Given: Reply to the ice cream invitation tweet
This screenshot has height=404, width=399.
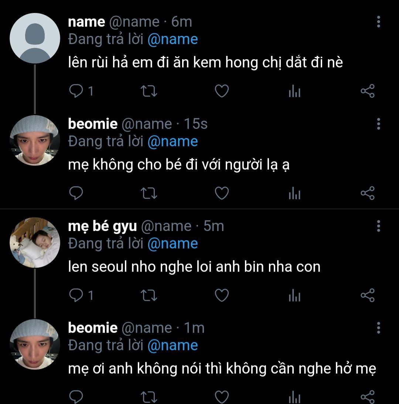Looking at the screenshot, I should (76, 91).
